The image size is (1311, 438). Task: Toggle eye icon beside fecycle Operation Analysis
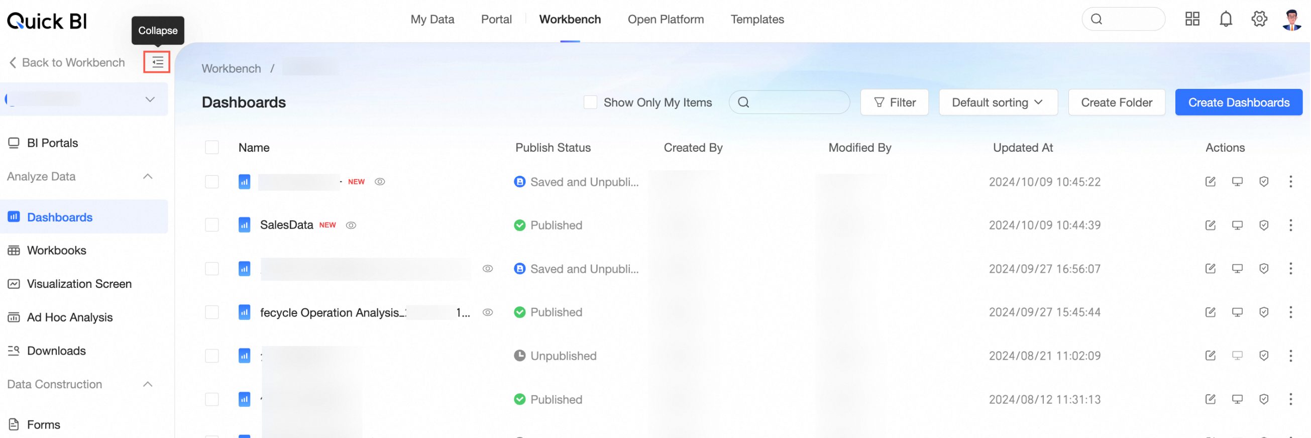point(488,312)
